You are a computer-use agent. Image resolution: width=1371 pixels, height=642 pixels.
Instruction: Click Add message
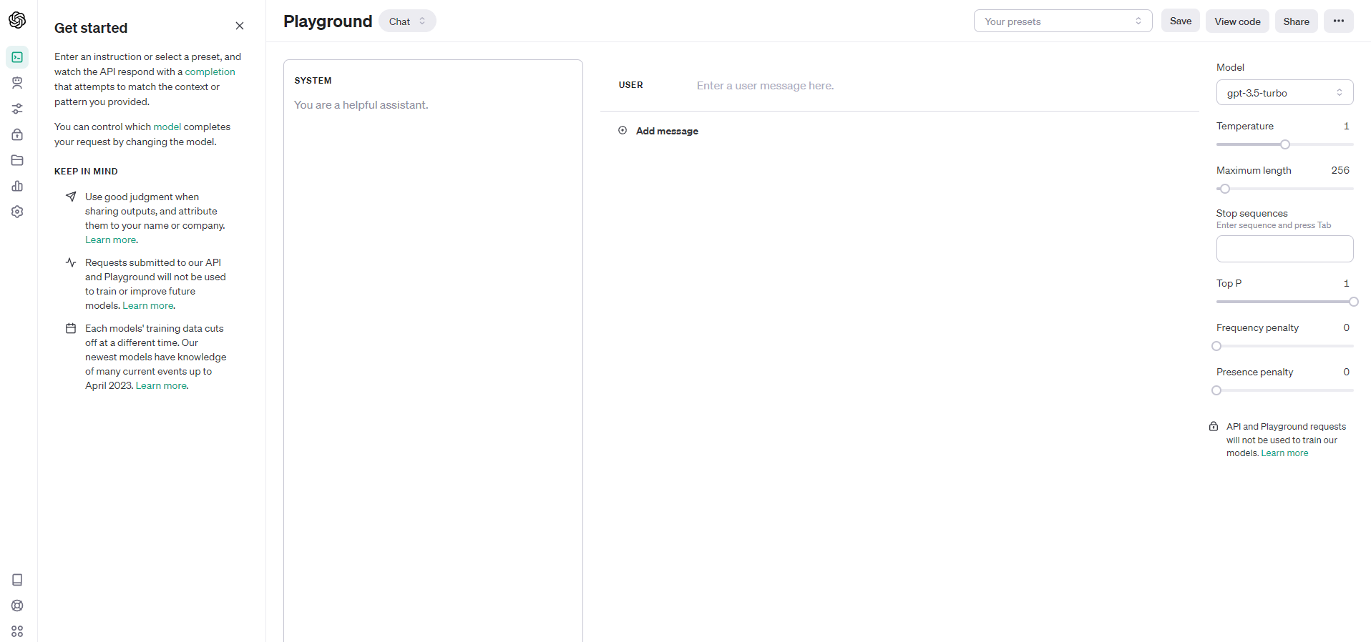pyautogui.click(x=667, y=131)
